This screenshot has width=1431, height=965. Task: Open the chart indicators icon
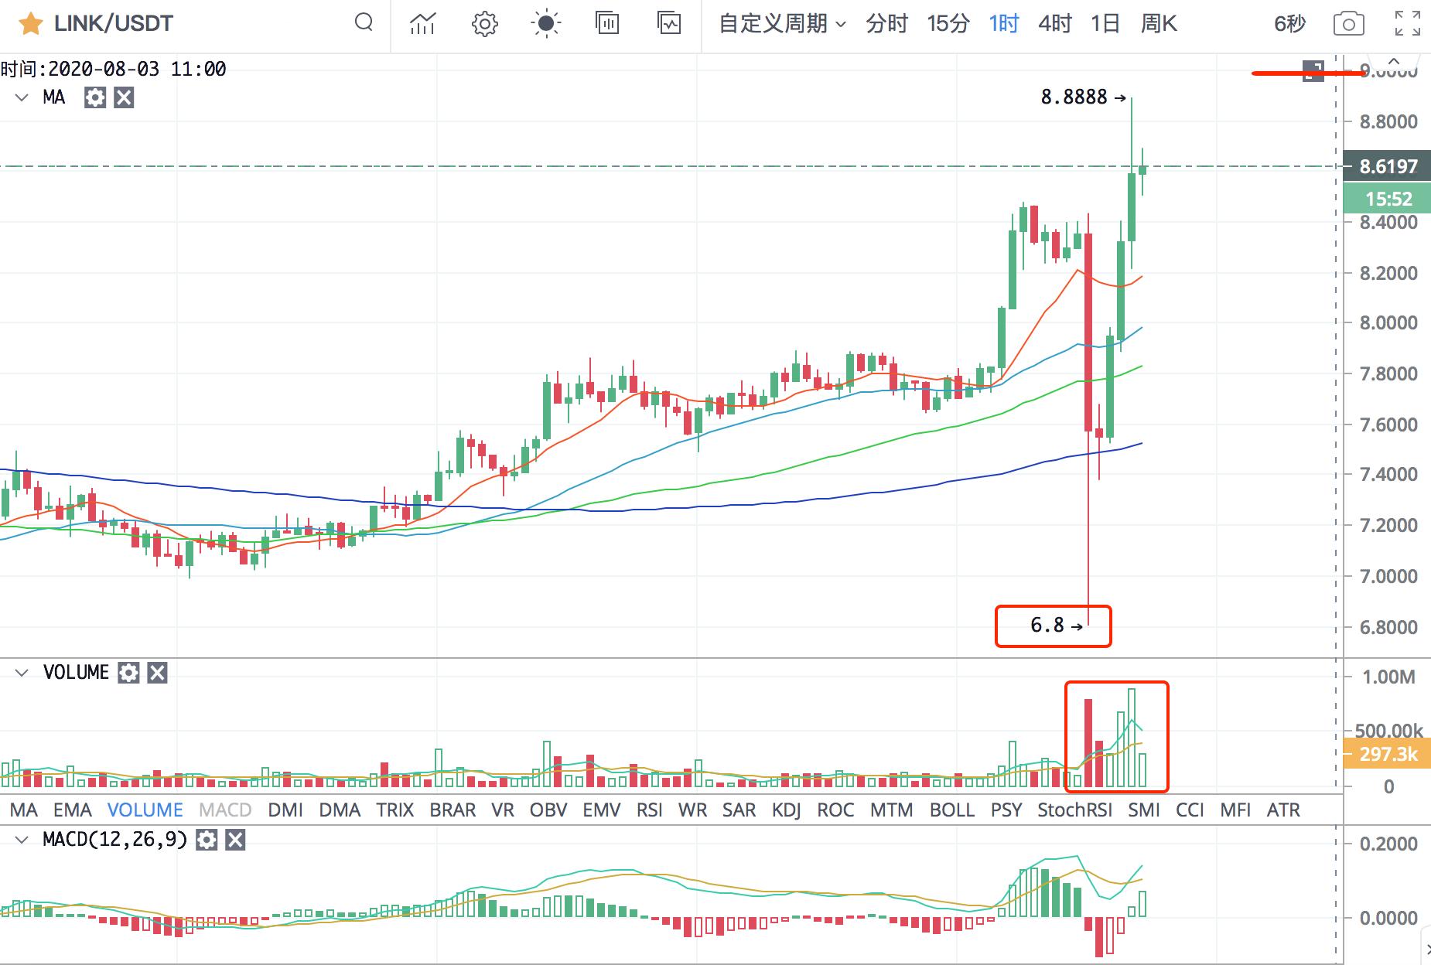(422, 24)
